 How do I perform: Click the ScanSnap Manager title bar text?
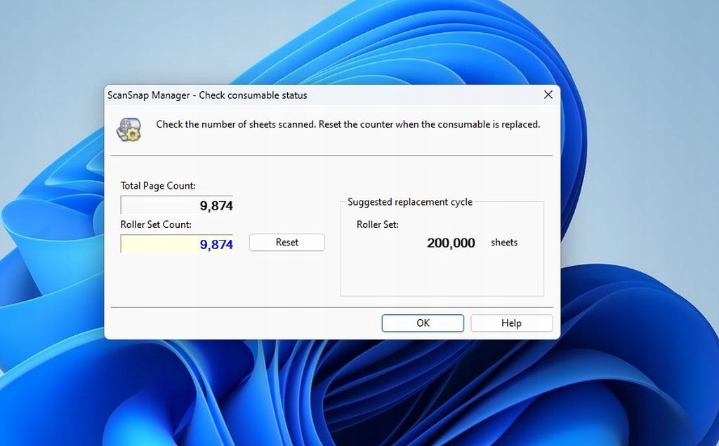click(207, 95)
